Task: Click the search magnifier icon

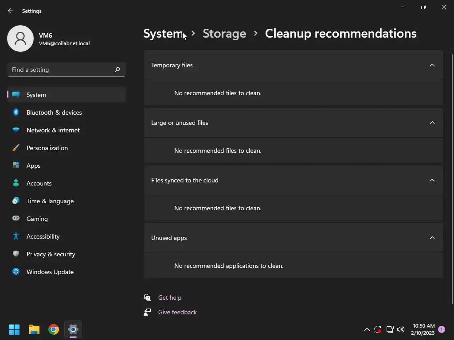Action: click(117, 70)
